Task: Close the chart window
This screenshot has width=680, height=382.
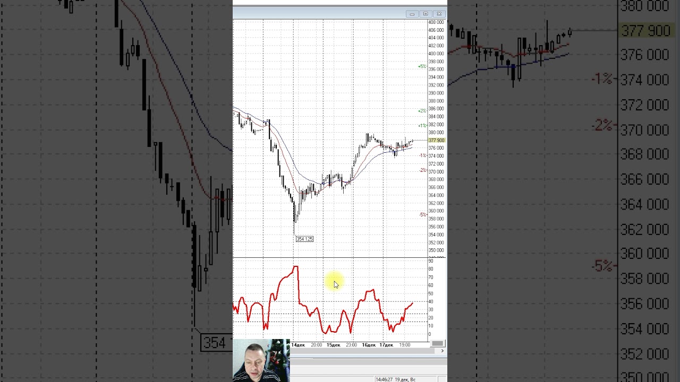Action: (x=439, y=14)
